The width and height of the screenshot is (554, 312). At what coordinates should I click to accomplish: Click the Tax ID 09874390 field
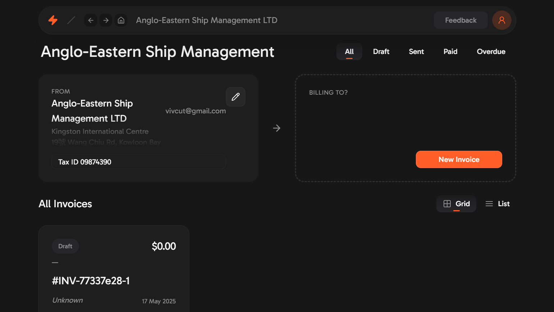pyautogui.click(x=138, y=162)
